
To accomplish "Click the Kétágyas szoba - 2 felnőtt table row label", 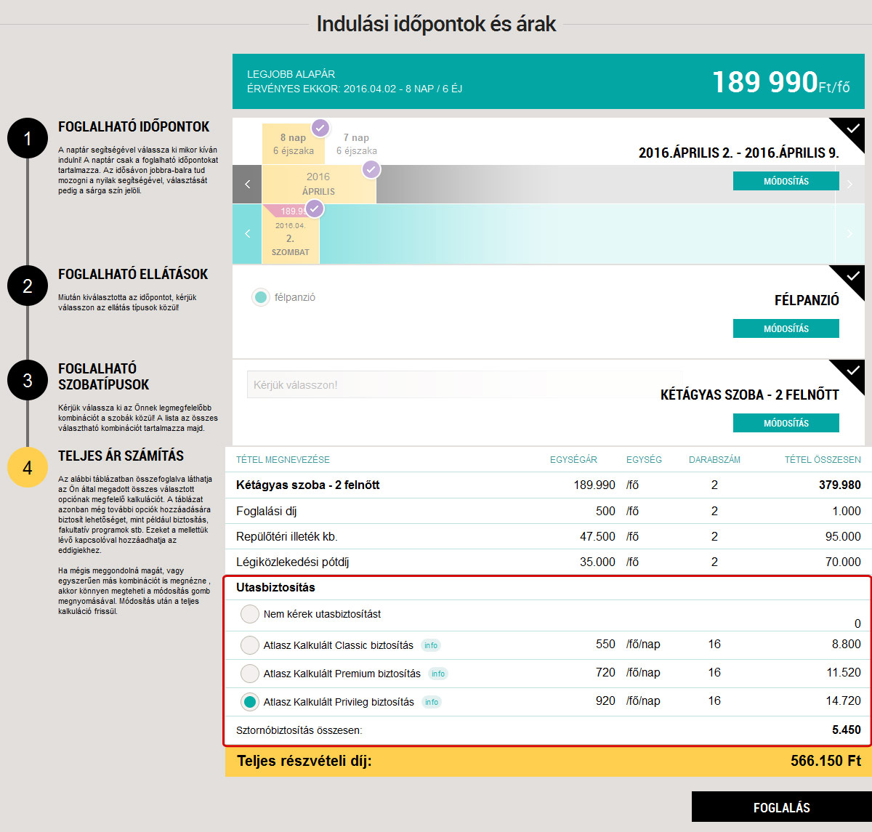I will (308, 485).
